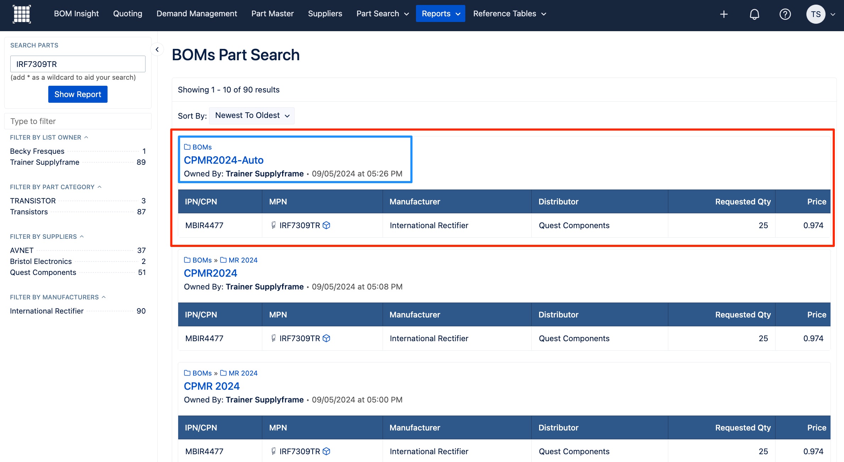Viewport: 844px width, 462px height.
Task: Collapse the Filter By Part Category section
Action: coord(56,187)
